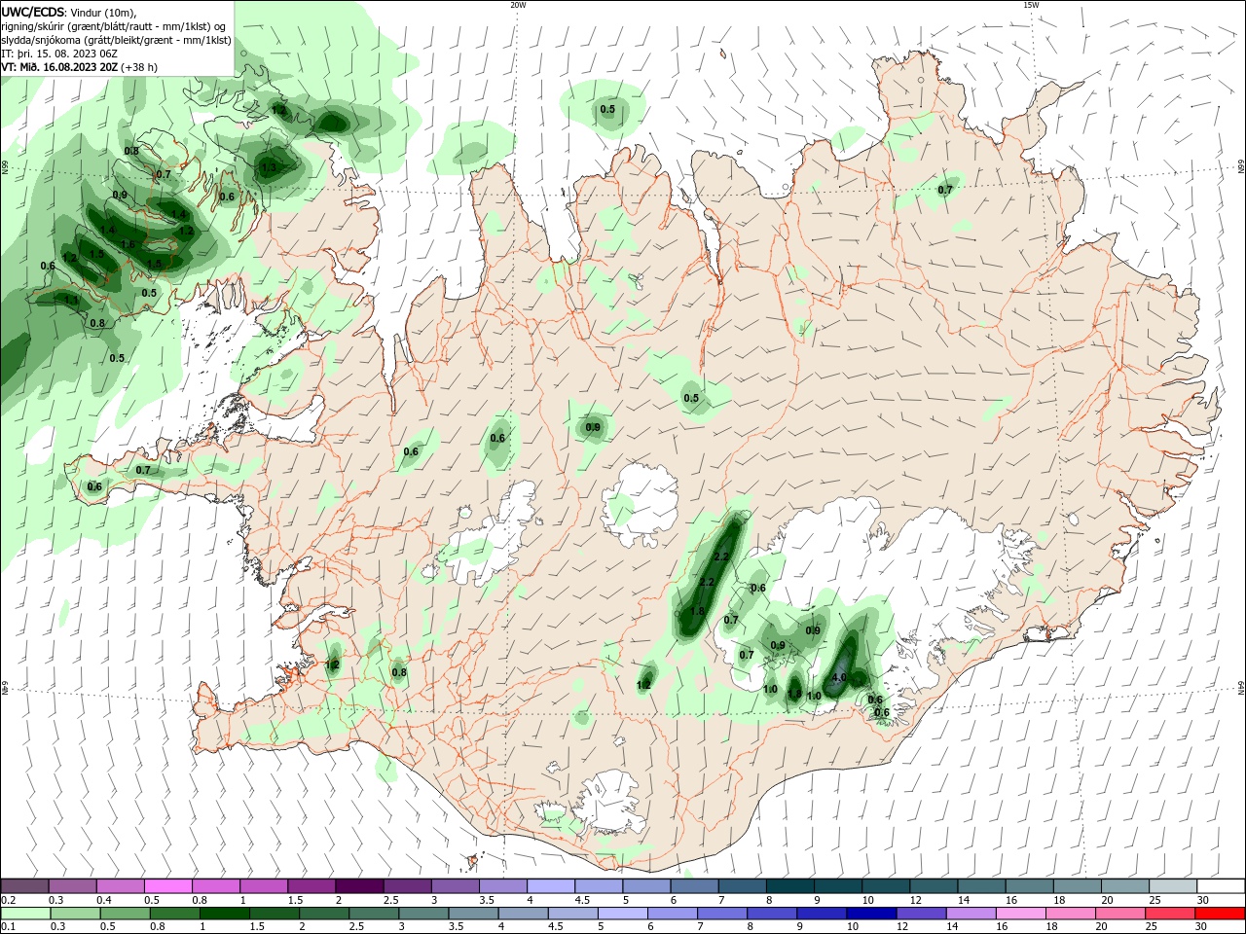Viewport: 1246px width, 934px height.
Task: Click the 20W longitude label
Action: click(518, 5)
